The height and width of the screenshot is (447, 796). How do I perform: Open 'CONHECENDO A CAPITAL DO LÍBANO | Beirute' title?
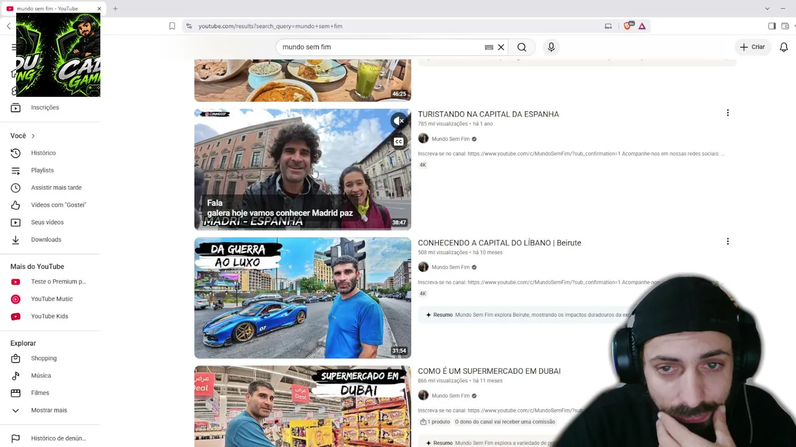499,243
